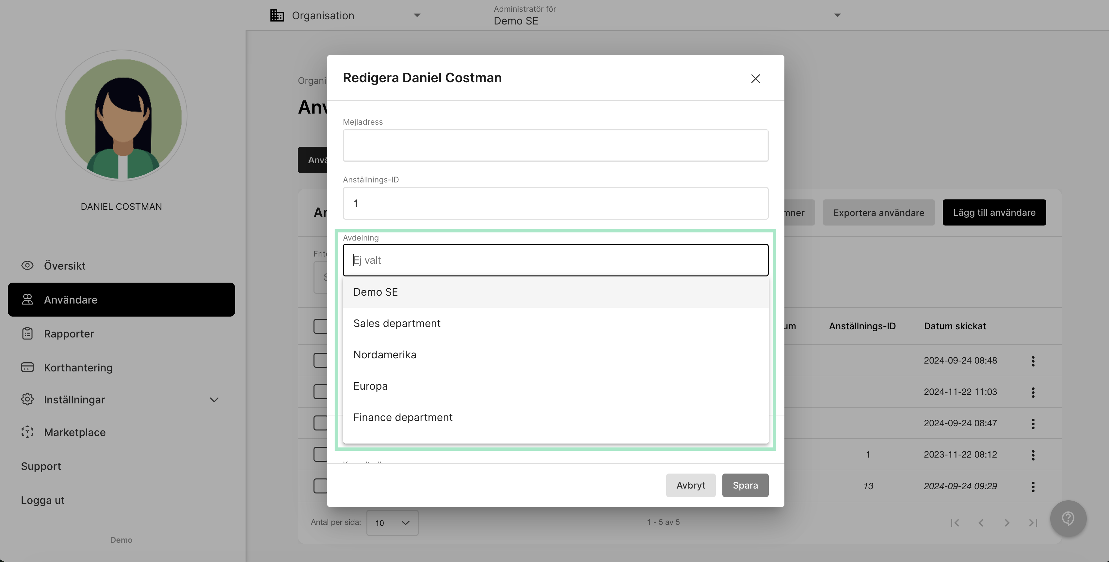
Task: Open the Organisation dropdown arrow
Action: pyautogui.click(x=416, y=15)
